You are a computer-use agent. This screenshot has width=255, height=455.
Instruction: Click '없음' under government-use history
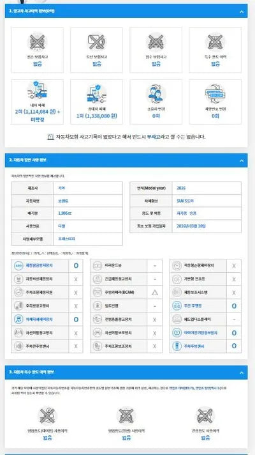205,438
